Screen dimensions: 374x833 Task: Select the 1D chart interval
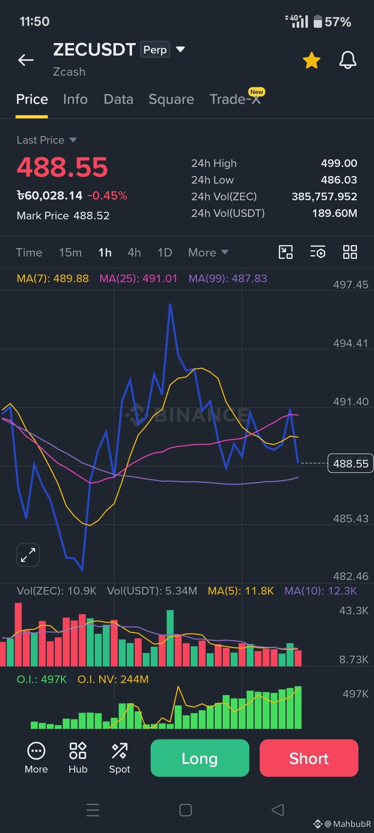(165, 252)
